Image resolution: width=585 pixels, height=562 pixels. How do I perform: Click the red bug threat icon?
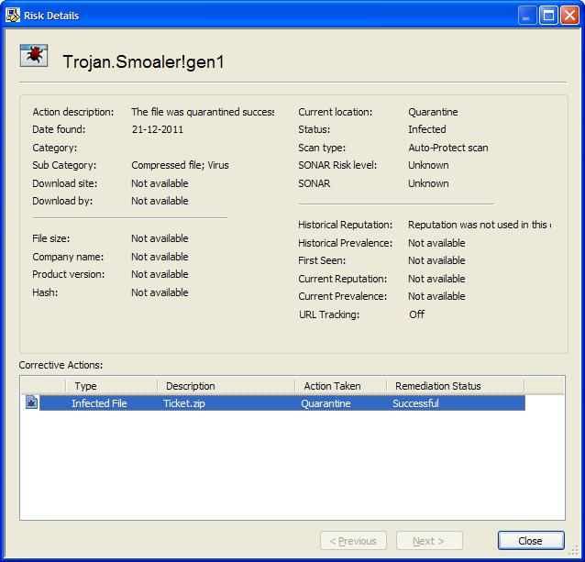pos(34,56)
